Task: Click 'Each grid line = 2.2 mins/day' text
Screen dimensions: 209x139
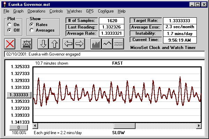Action: (x=58, y=133)
